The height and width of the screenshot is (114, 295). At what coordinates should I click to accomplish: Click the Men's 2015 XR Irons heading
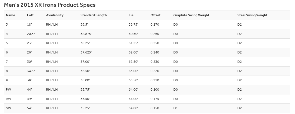click(50, 5)
